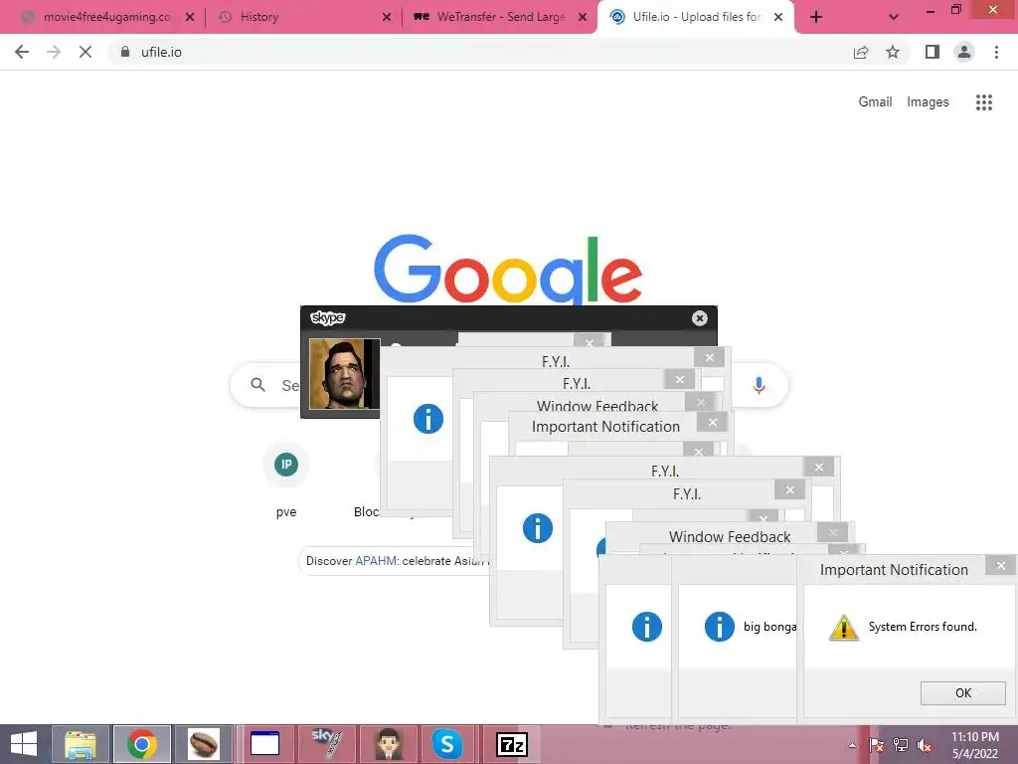Click the network tray icon

tap(901, 745)
